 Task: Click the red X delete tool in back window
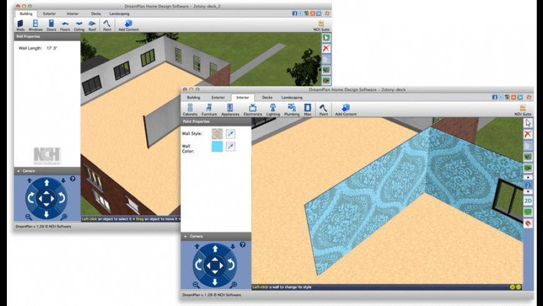pyautogui.click(x=326, y=49)
